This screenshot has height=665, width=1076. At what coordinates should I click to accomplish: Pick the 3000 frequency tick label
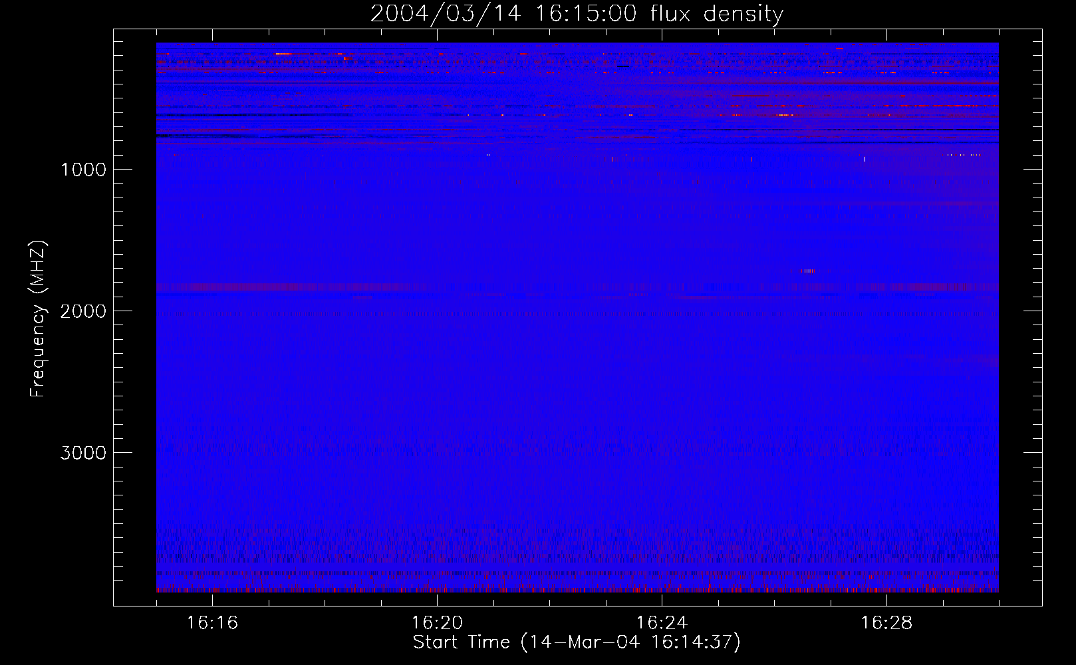(x=83, y=453)
